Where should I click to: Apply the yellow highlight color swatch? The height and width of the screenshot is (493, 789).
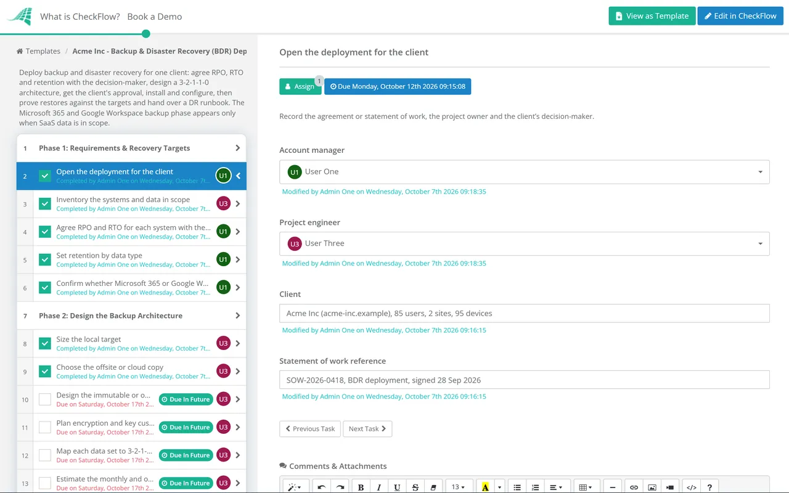pos(486,487)
